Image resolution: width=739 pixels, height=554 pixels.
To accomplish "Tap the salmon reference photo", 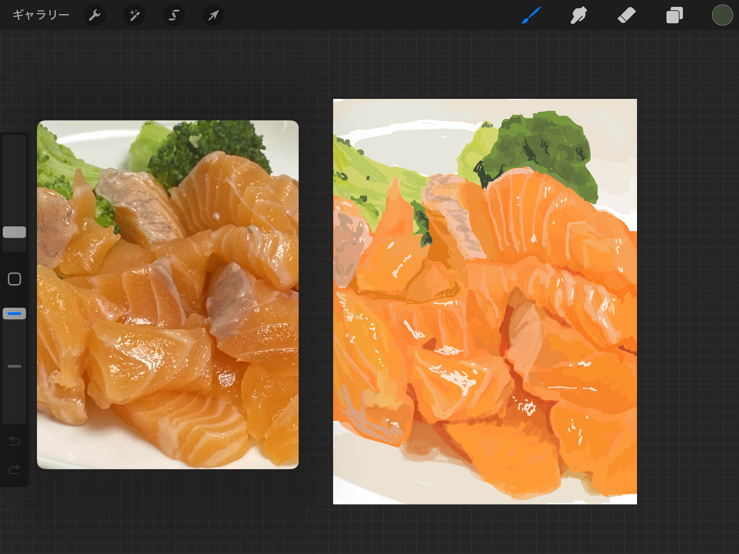I will point(168,294).
